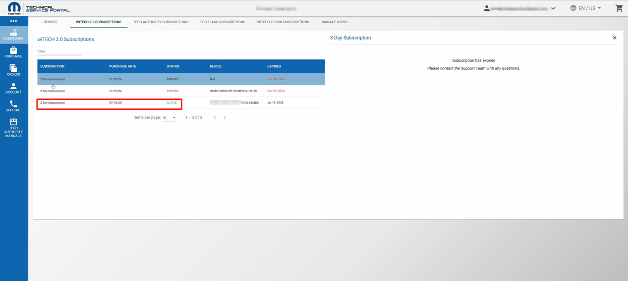Go to Orders in sidebar
The width and height of the screenshot is (628, 281).
pyautogui.click(x=13, y=70)
